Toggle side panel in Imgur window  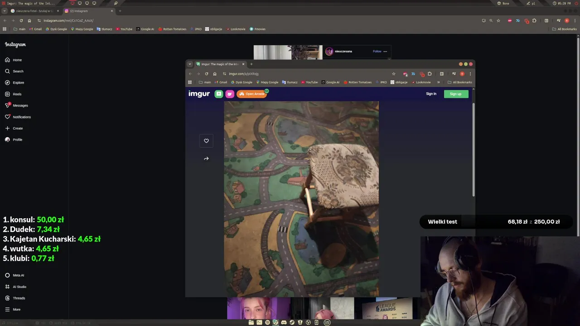[x=442, y=74]
